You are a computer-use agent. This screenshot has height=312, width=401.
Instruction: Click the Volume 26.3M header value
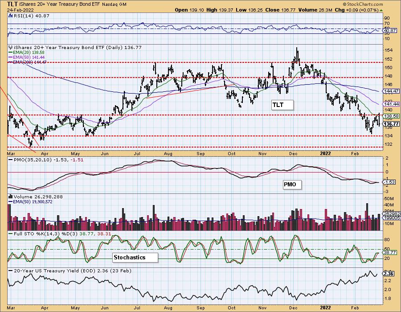(x=315, y=10)
